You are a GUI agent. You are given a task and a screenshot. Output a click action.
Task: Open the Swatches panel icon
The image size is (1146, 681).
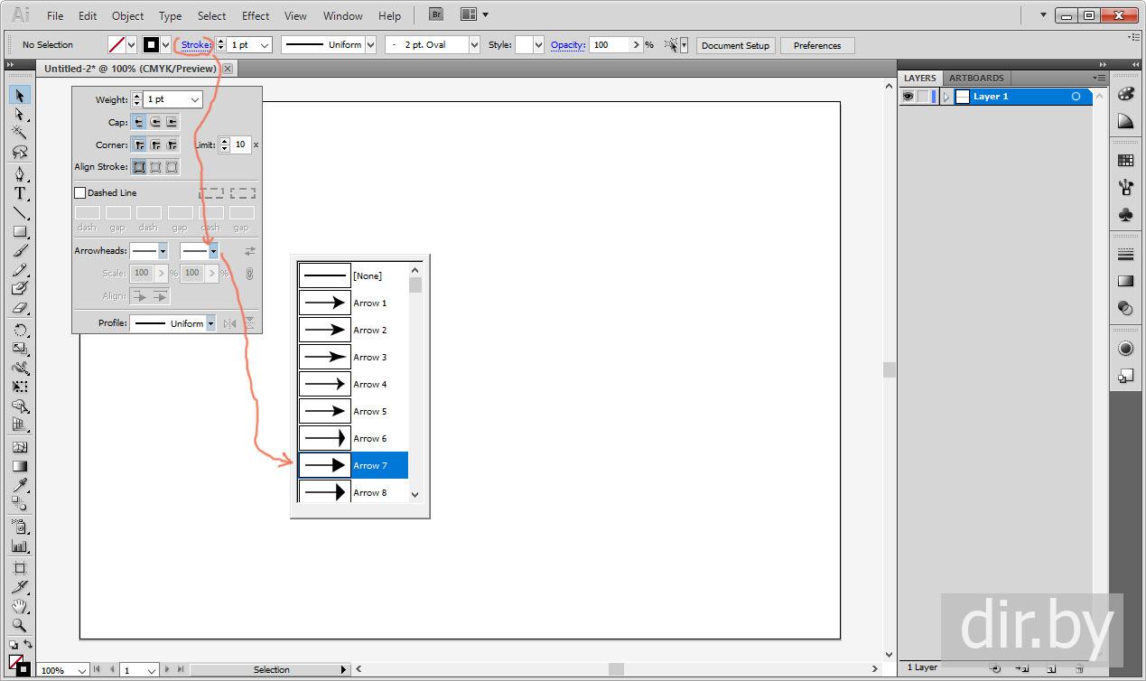click(x=1125, y=161)
